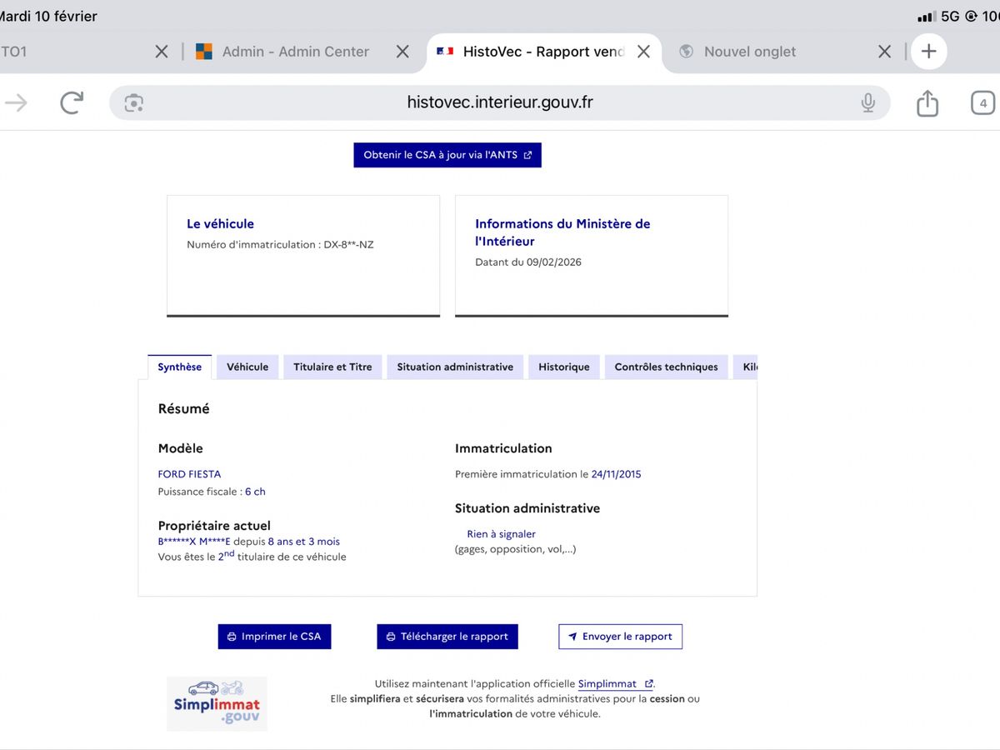Show the Historique tab

pos(563,367)
